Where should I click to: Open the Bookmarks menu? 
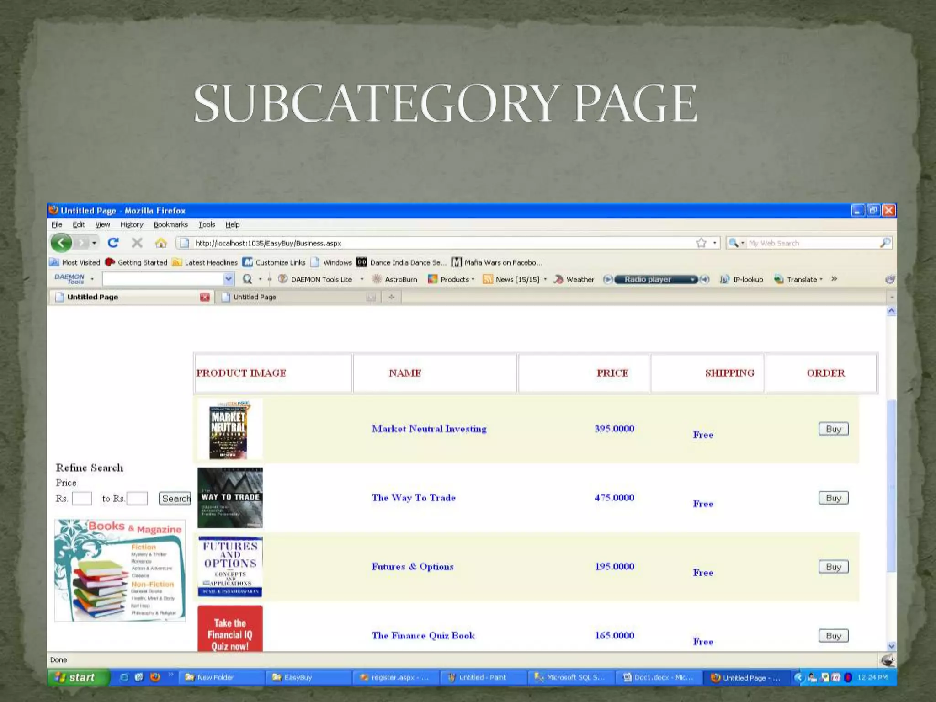click(170, 224)
